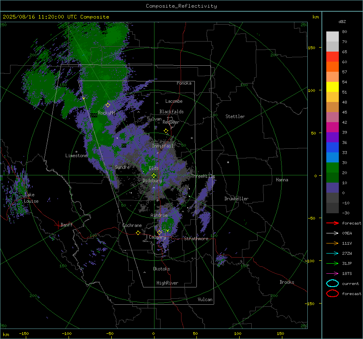This screenshot has width=363, height=339.
Task: Click the cyan 27ZW arrow in legend
Action: (x=332, y=254)
